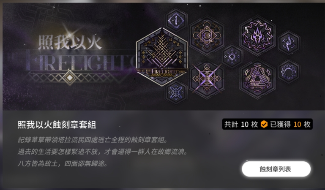Select the small woven knot medal

[176, 92]
